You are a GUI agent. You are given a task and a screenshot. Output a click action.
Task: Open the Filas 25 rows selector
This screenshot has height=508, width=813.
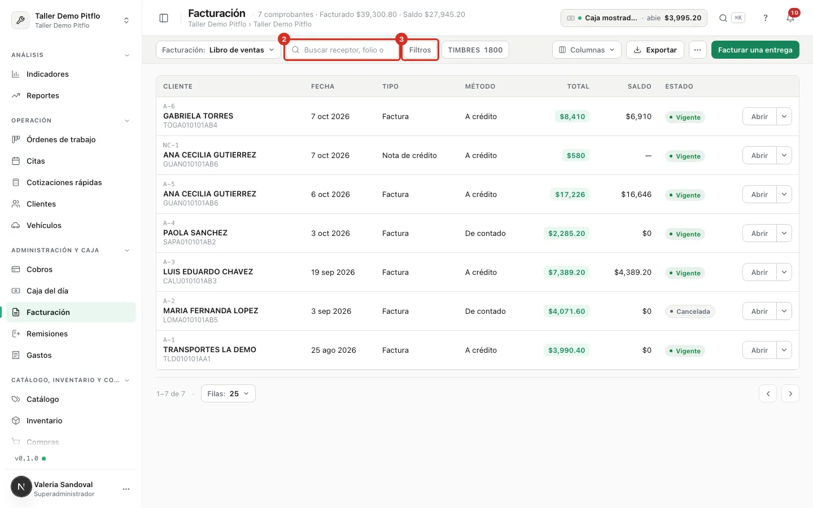tap(228, 393)
